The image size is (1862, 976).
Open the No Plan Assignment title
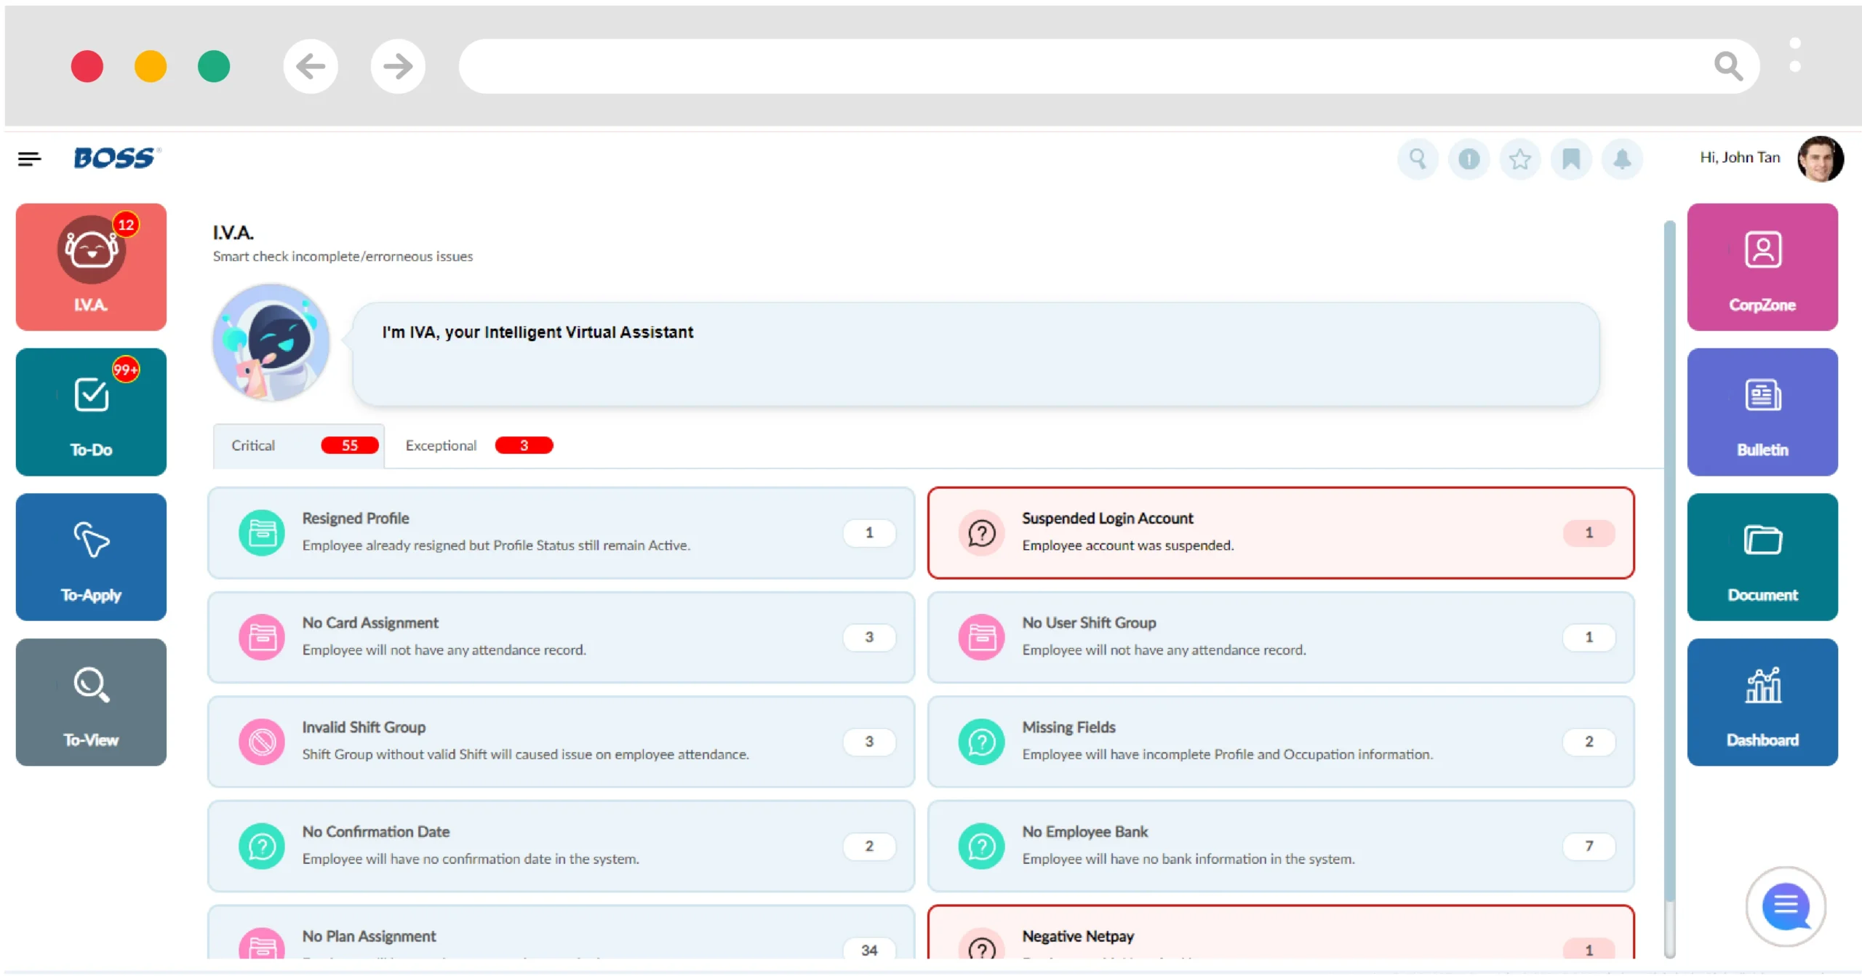(x=369, y=937)
